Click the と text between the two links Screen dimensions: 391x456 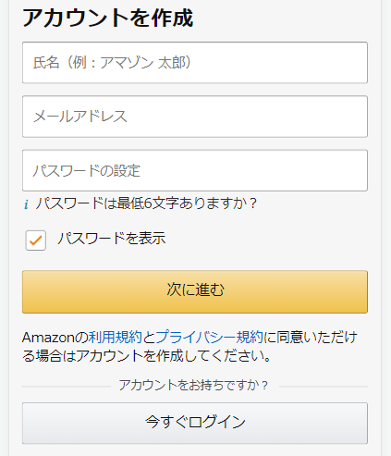pyautogui.click(x=149, y=338)
